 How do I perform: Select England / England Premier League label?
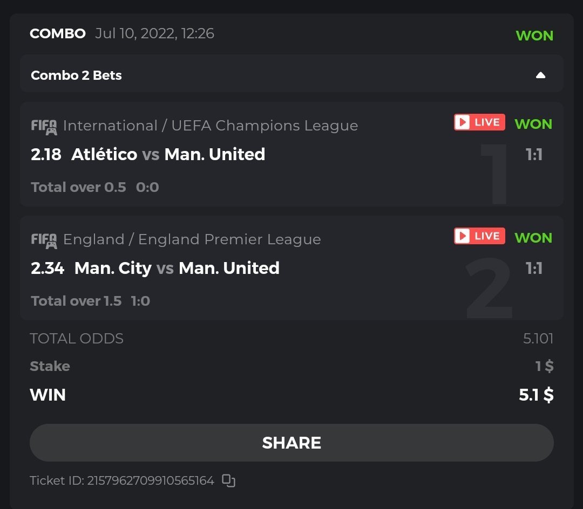click(192, 239)
